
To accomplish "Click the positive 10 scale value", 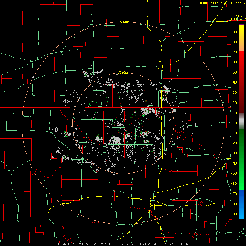I will pyautogui.click(x=235, y=113).
